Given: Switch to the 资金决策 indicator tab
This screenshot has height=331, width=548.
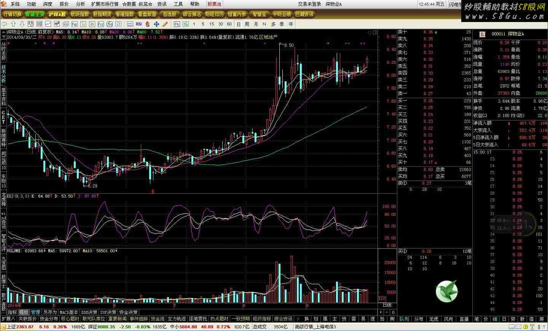Looking at the screenshot, I should [128, 312].
